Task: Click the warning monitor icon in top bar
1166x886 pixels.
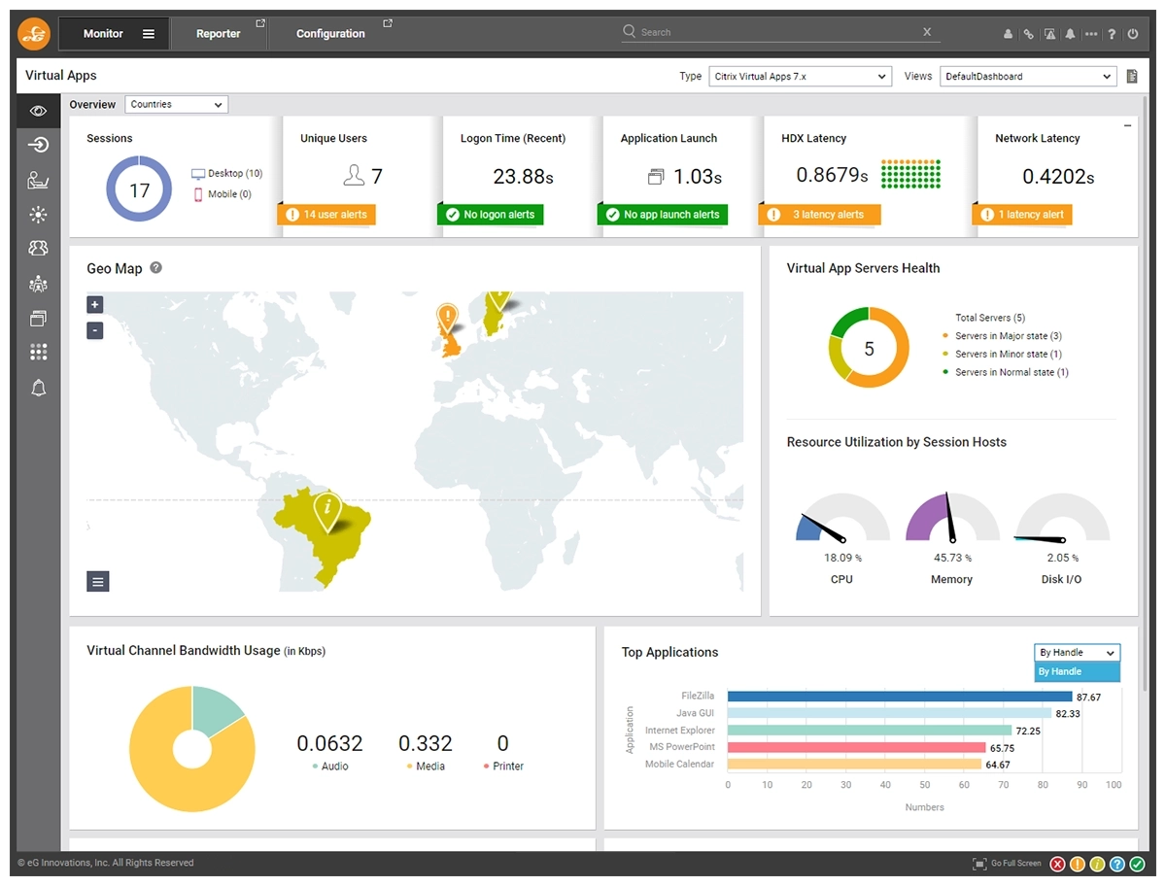Action: tap(1049, 34)
